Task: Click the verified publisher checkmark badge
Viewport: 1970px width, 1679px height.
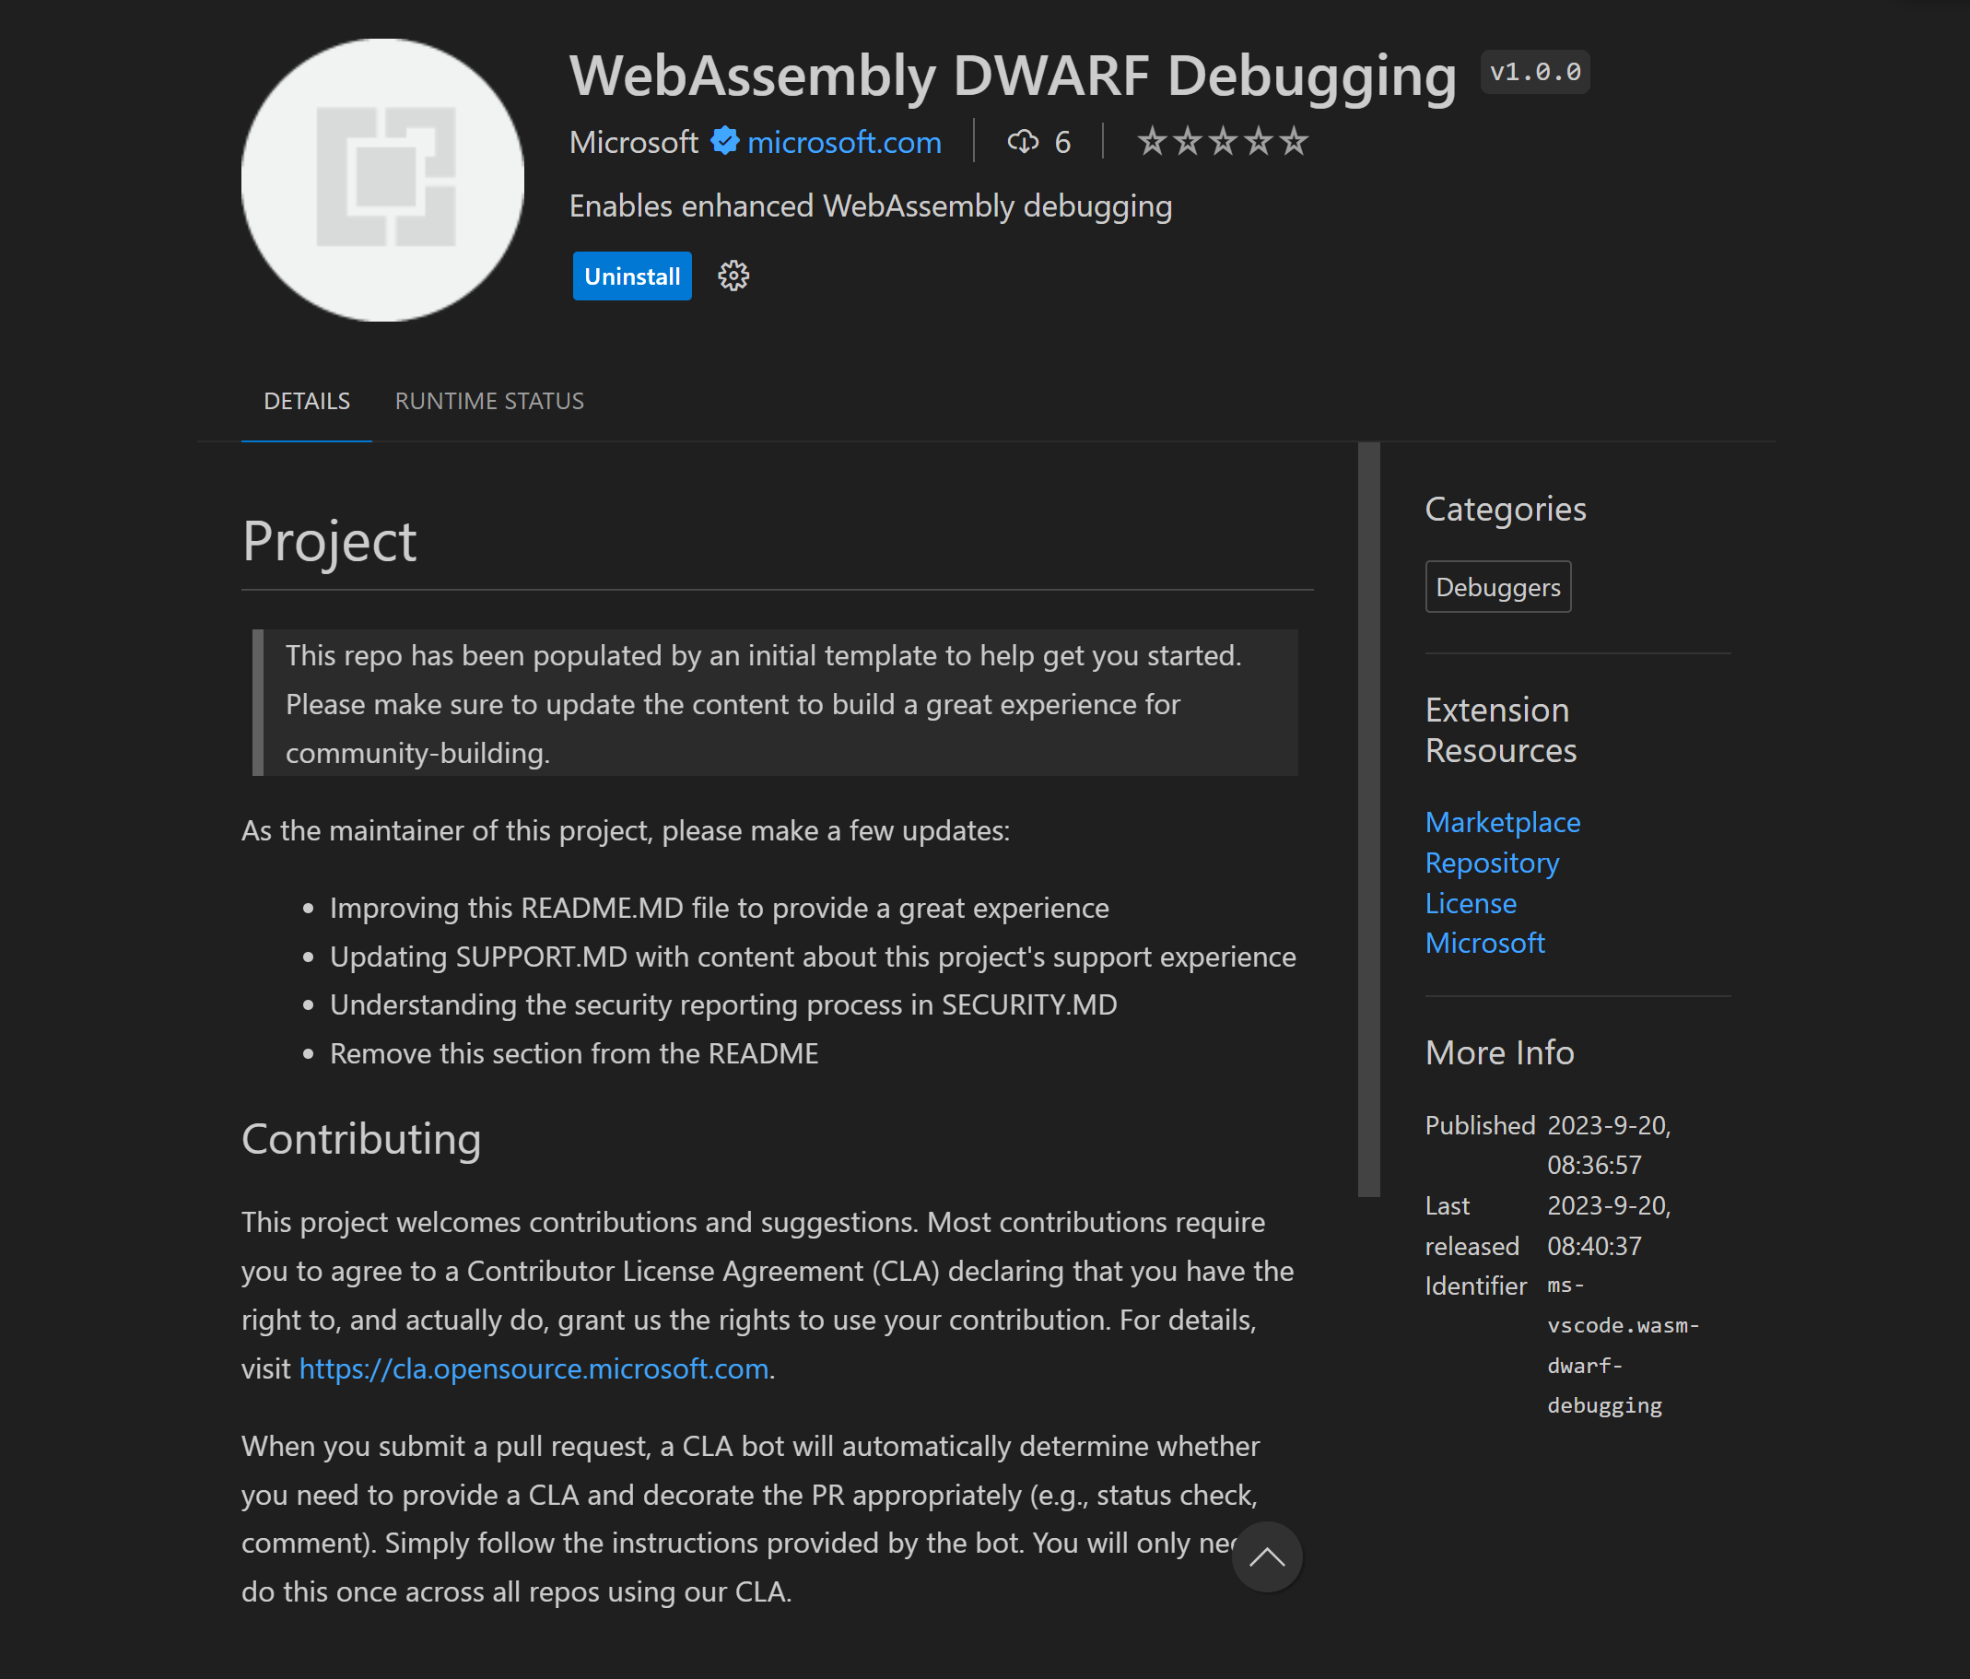Action: (x=723, y=141)
